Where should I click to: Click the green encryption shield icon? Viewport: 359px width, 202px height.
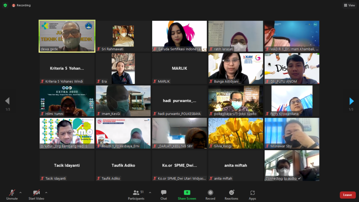coord(5,5)
